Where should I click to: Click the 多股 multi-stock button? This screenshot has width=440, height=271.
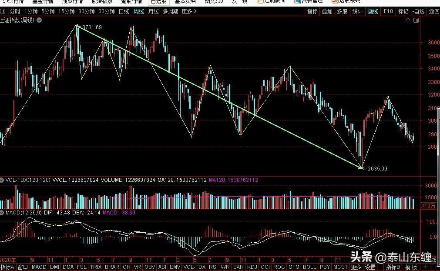click(343, 11)
